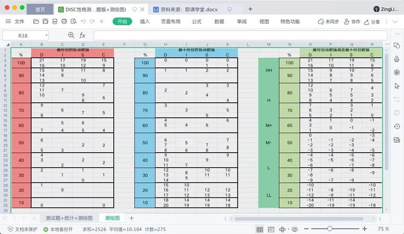Click the page layout view icon in status bar
Screen dimensions: 404x234
[271, 229]
